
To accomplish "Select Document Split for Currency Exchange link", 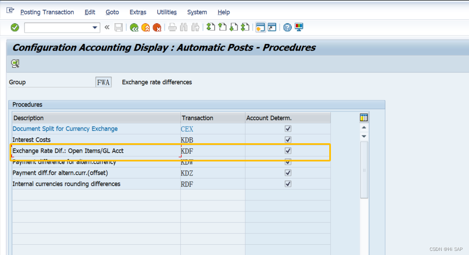I will pos(65,129).
